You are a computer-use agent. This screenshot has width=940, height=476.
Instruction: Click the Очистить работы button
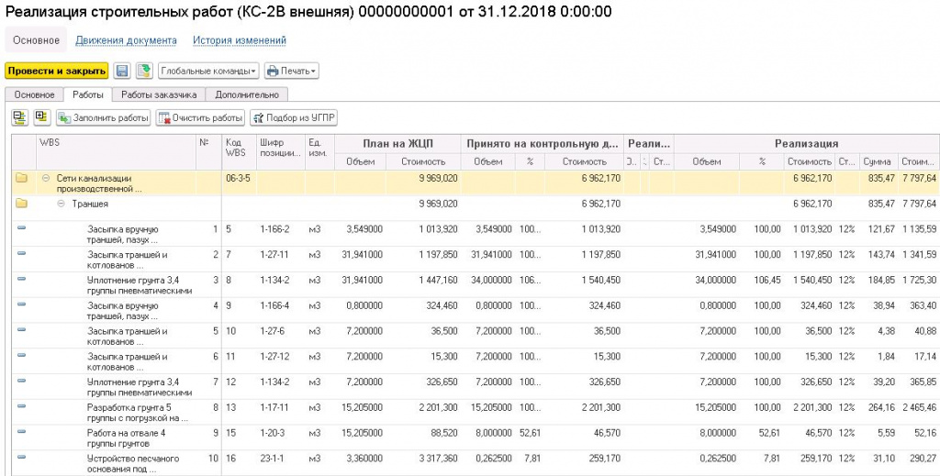pos(200,117)
